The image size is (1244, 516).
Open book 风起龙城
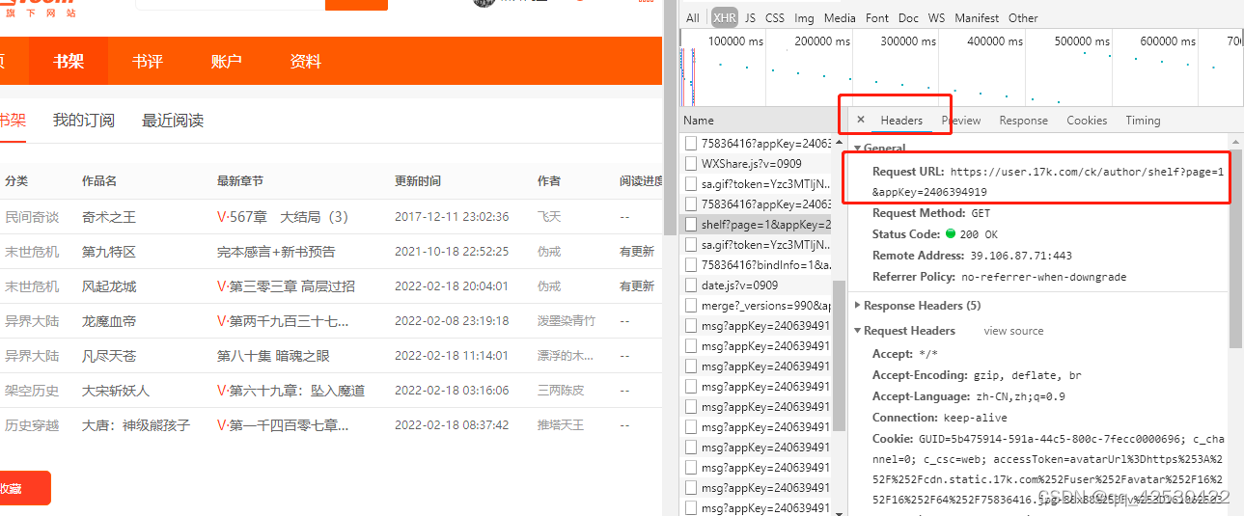click(x=109, y=286)
